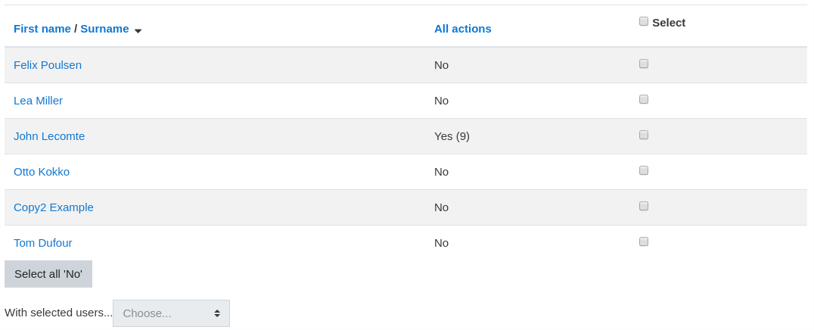Screen dimensions: 814x330
Task: Click the 'Select all No' button
Action: [x=48, y=274]
